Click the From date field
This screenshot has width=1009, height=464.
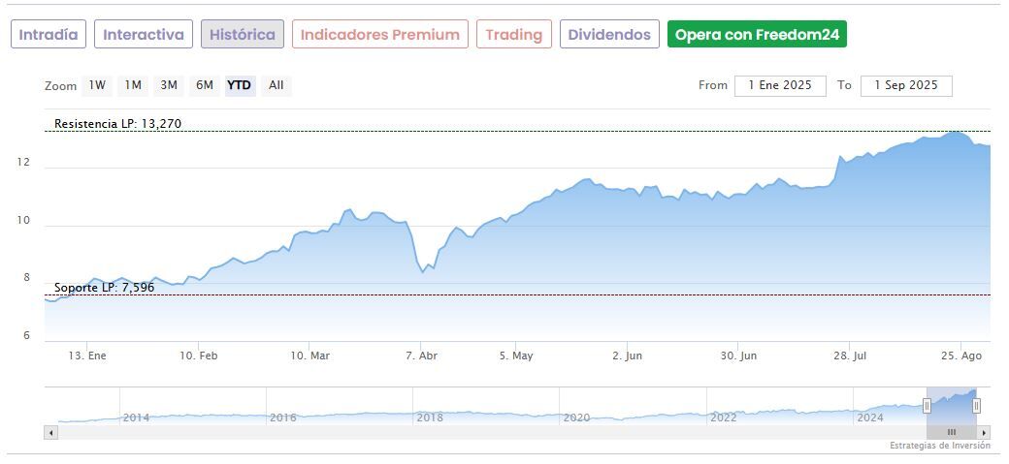[x=780, y=85]
